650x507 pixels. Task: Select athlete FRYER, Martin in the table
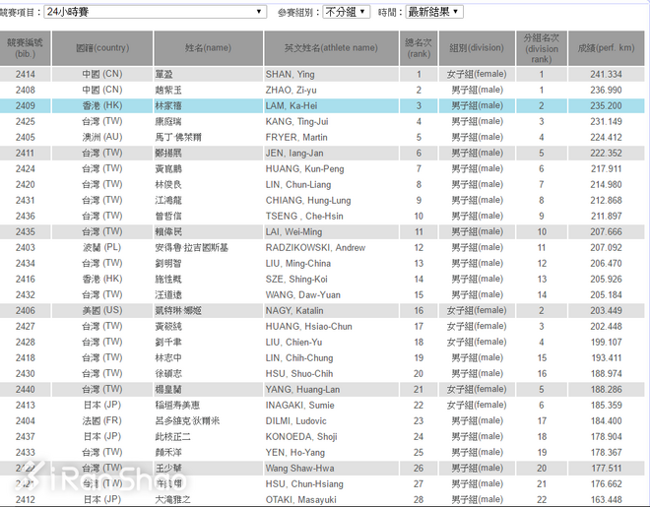click(x=296, y=137)
